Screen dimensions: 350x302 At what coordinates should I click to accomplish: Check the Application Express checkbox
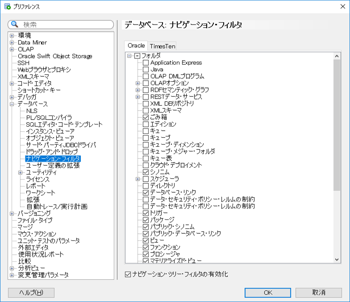146,62
